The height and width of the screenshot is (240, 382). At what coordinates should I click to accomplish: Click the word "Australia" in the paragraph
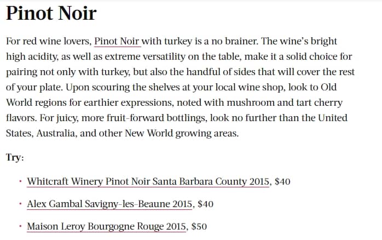(x=55, y=133)
